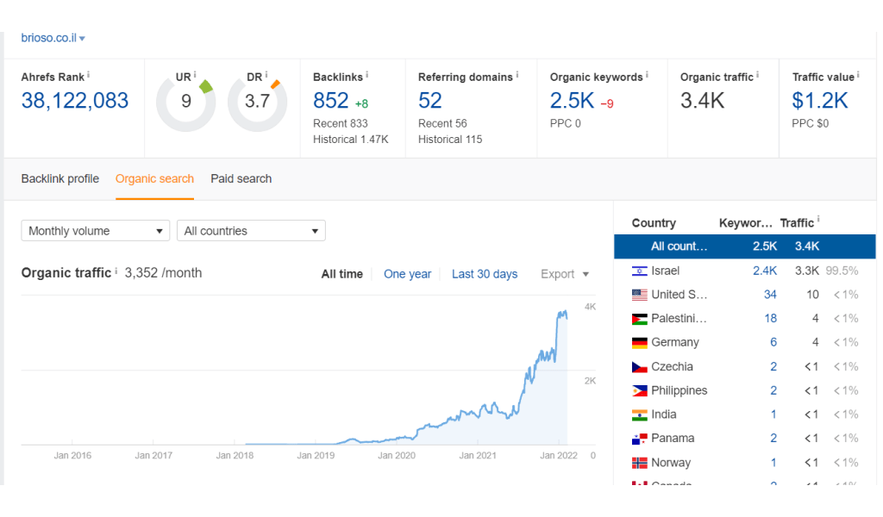This screenshot has width=883, height=517.
Task: Click the info icon next to UR
Action: (195, 74)
